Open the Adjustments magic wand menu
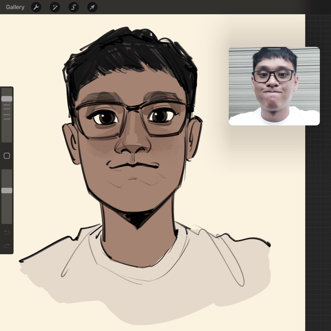 click(x=55, y=7)
